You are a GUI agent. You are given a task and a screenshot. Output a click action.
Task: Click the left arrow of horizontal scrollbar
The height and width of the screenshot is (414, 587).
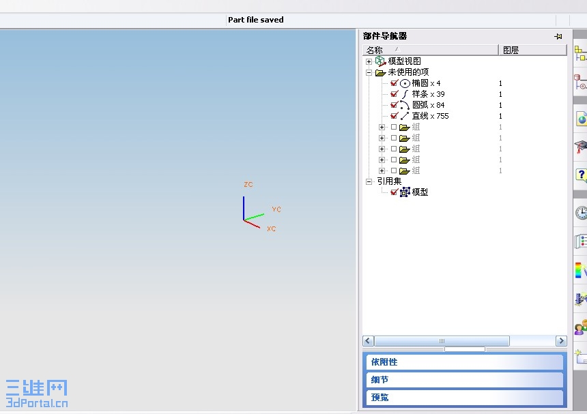[368, 341]
